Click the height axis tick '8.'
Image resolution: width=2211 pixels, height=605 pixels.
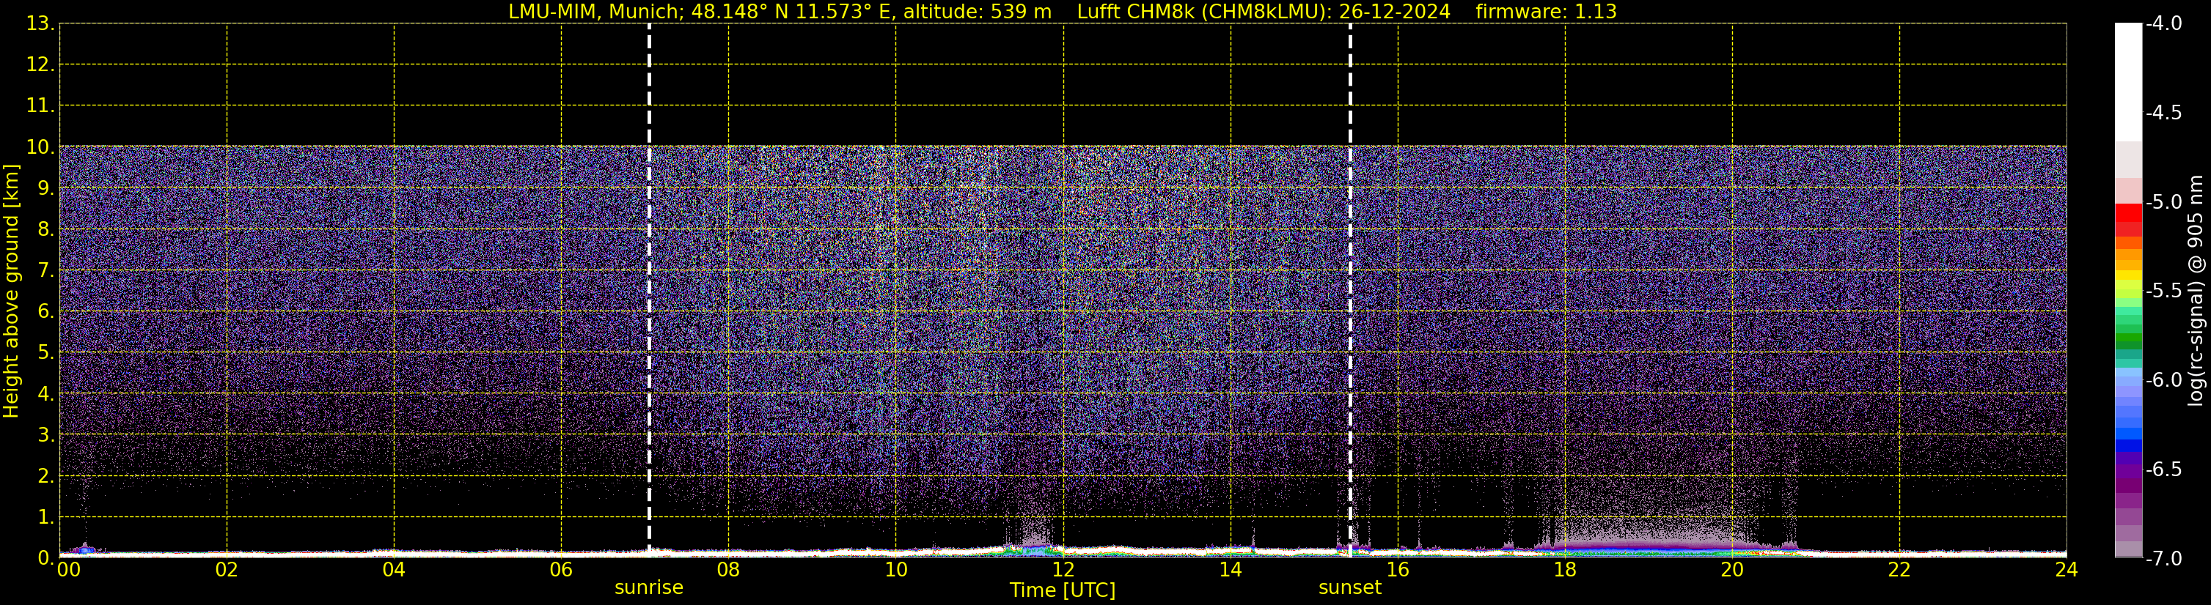(x=45, y=229)
